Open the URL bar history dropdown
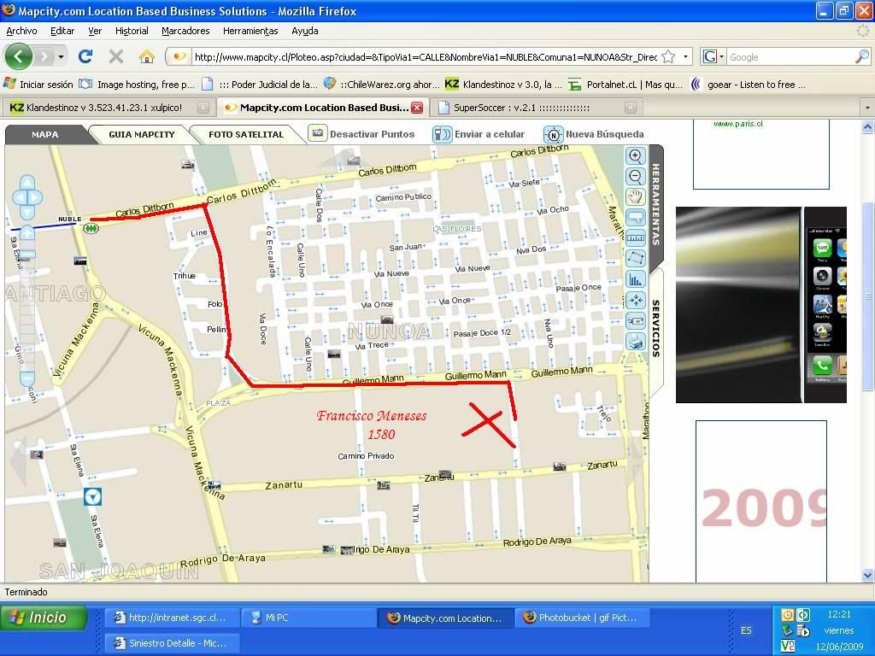Image resolution: width=875 pixels, height=656 pixels. pos(685,57)
